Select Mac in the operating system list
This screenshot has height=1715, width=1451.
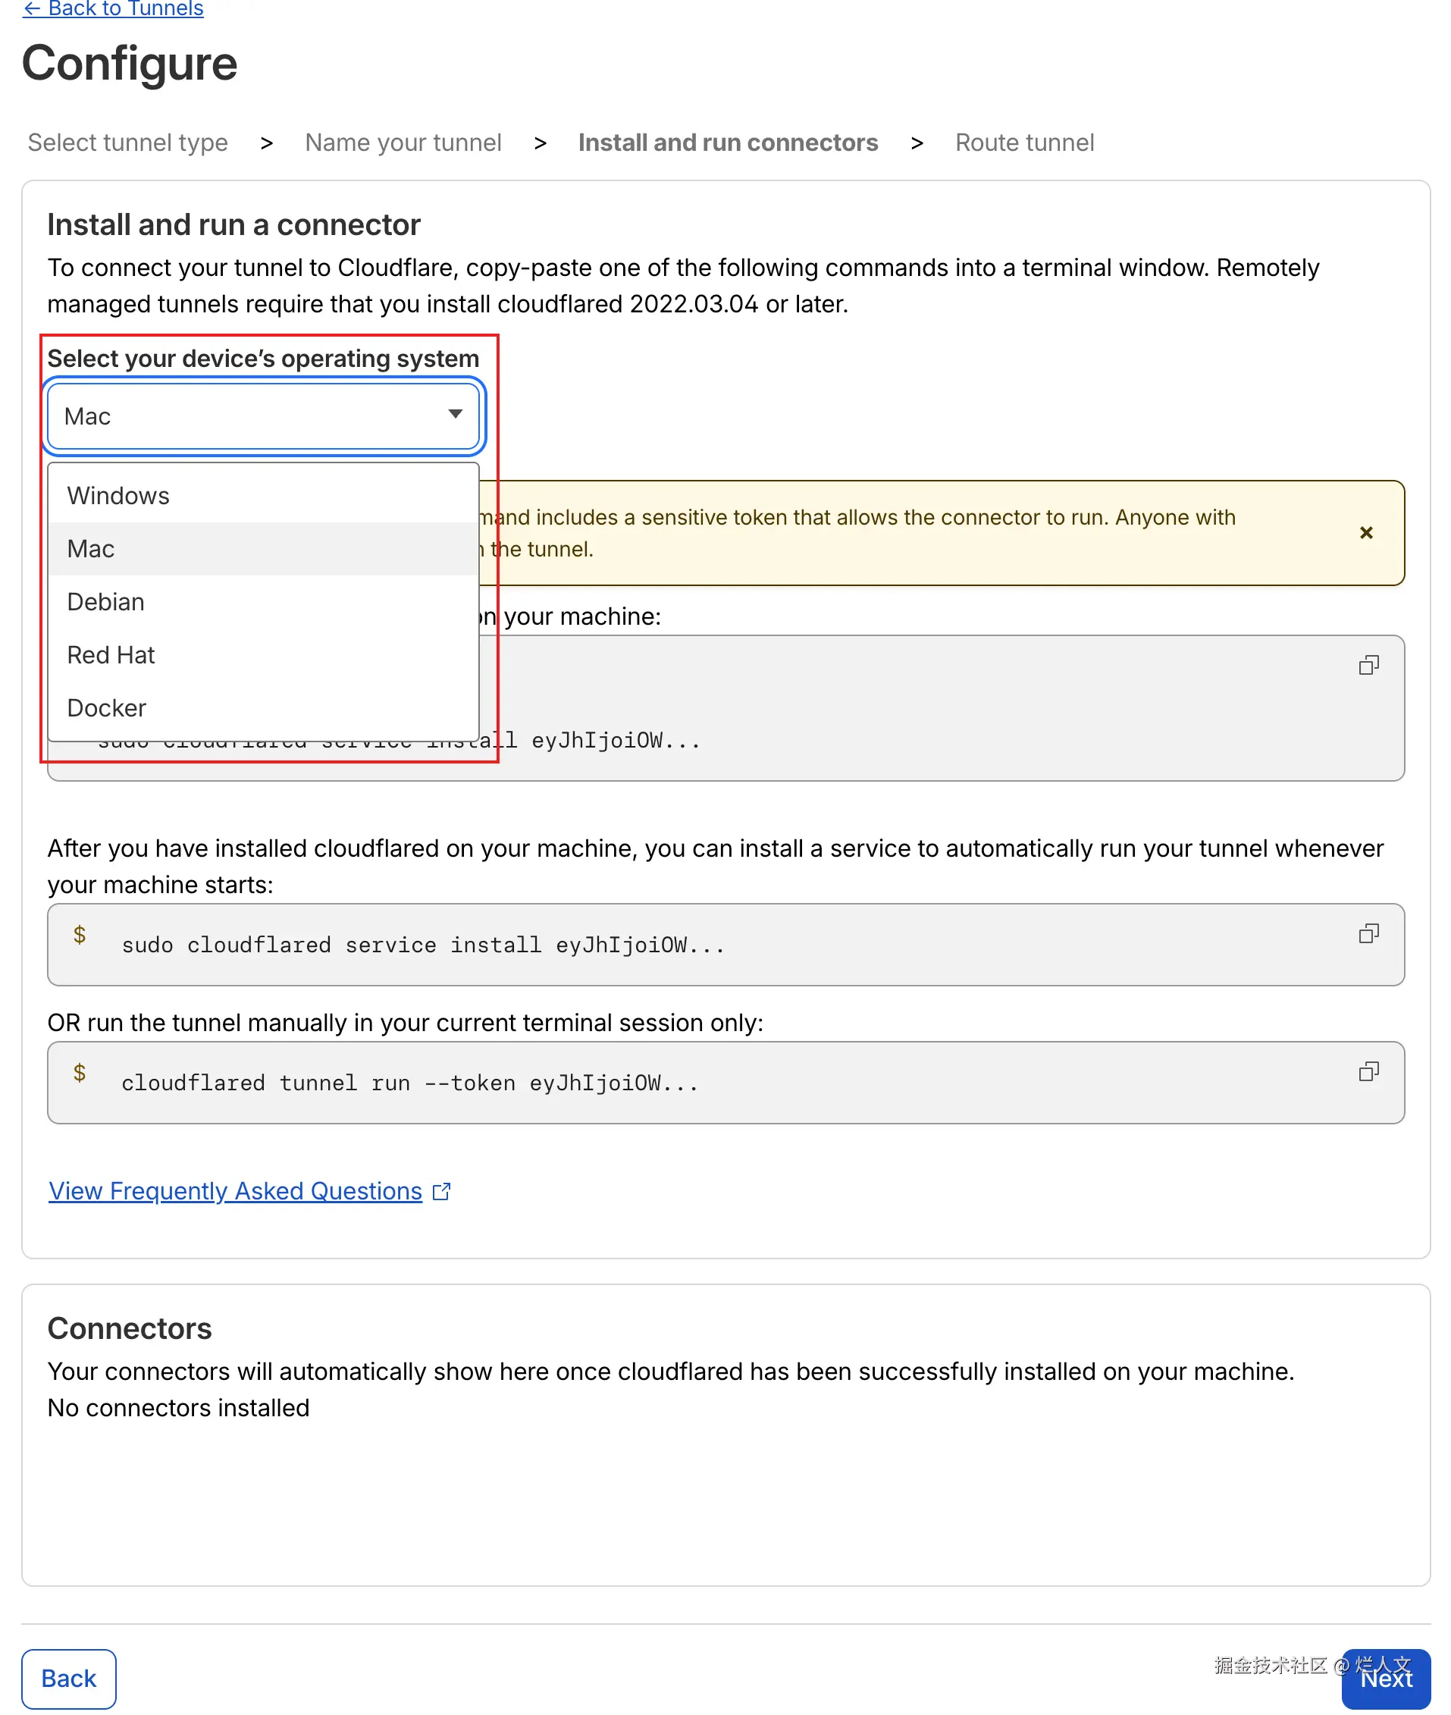click(x=90, y=549)
